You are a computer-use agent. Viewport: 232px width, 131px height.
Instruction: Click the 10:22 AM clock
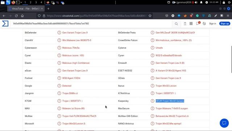coord(214,2)
